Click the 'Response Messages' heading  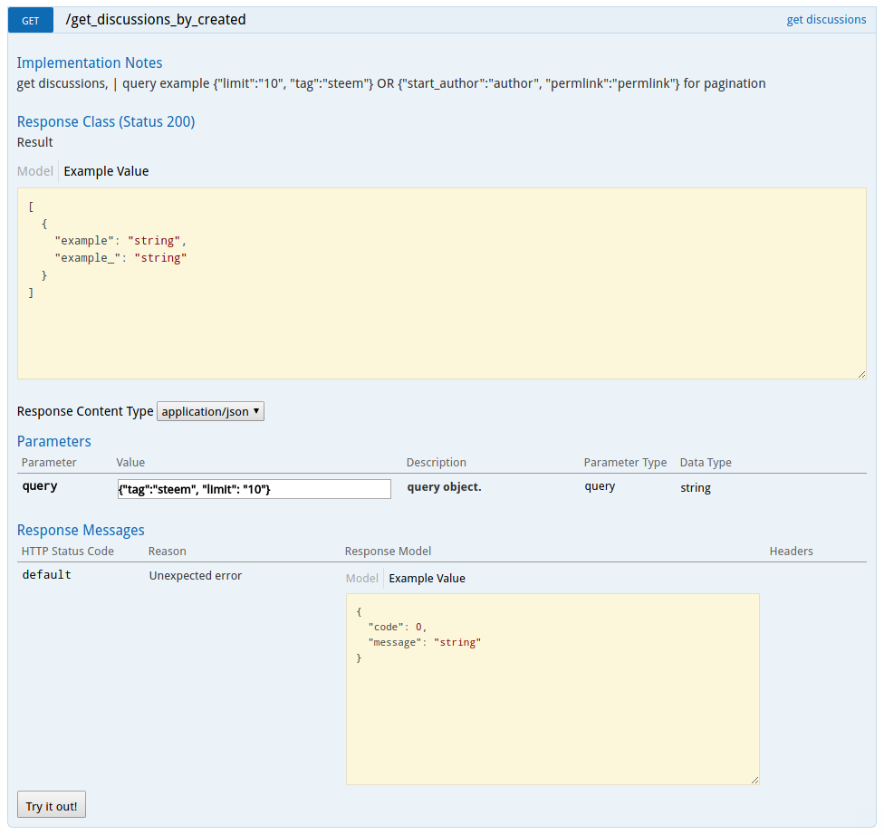pyautogui.click(x=81, y=530)
